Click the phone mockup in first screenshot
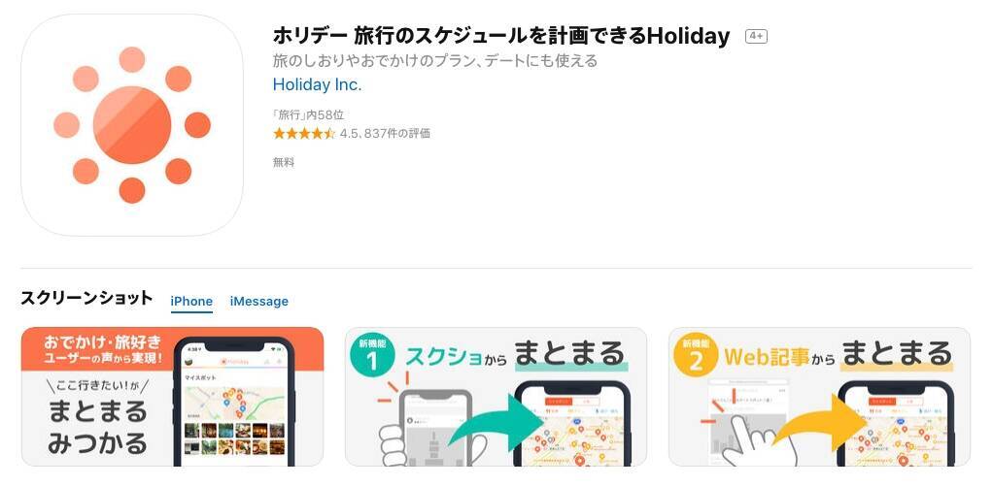 click(234, 402)
